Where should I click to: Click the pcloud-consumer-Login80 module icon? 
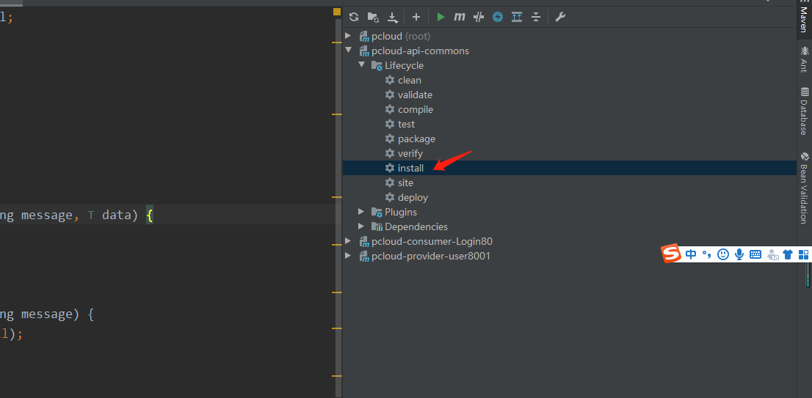click(363, 241)
